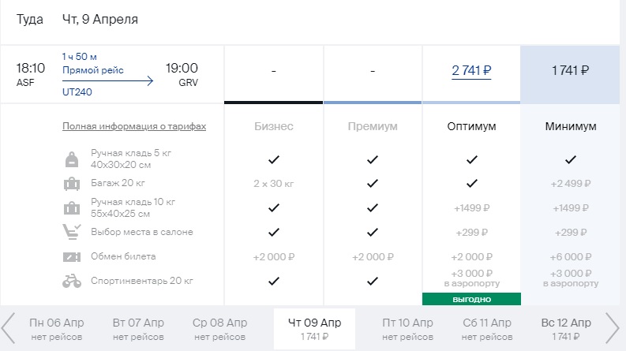This screenshot has width=626, height=351.
Task: Click the 10 kg carry-on bag icon
Action: pos(72,208)
